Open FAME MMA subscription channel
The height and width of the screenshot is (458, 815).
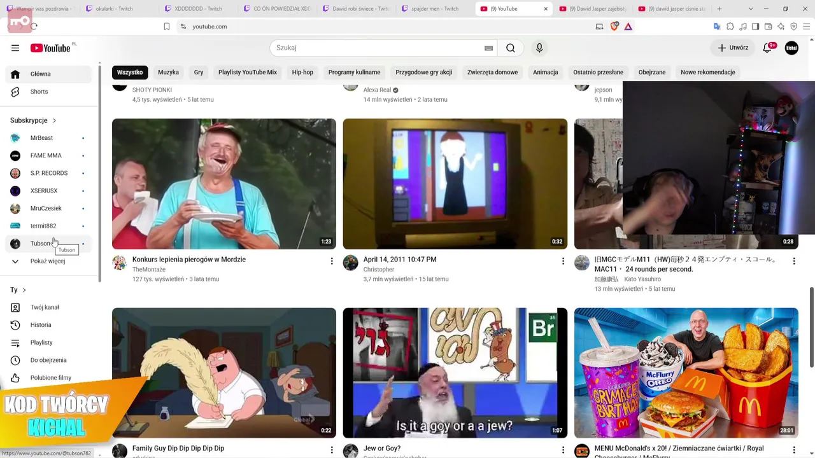point(49,155)
